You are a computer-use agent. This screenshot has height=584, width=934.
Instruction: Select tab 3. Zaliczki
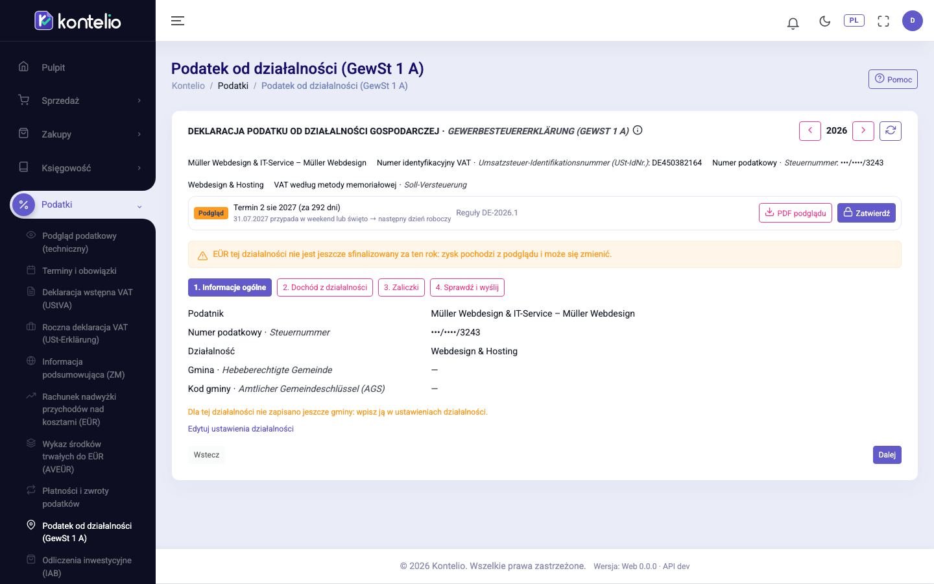(x=401, y=287)
